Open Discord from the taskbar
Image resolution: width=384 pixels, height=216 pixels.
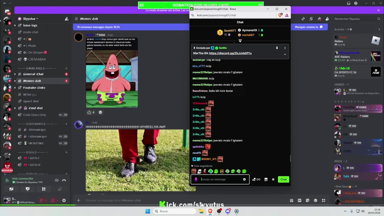228,211
